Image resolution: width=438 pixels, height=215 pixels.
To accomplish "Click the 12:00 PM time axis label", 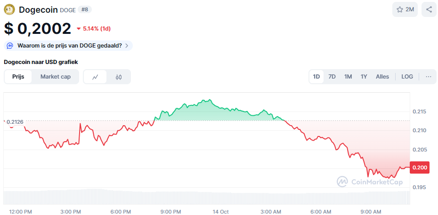I will coord(20,212).
